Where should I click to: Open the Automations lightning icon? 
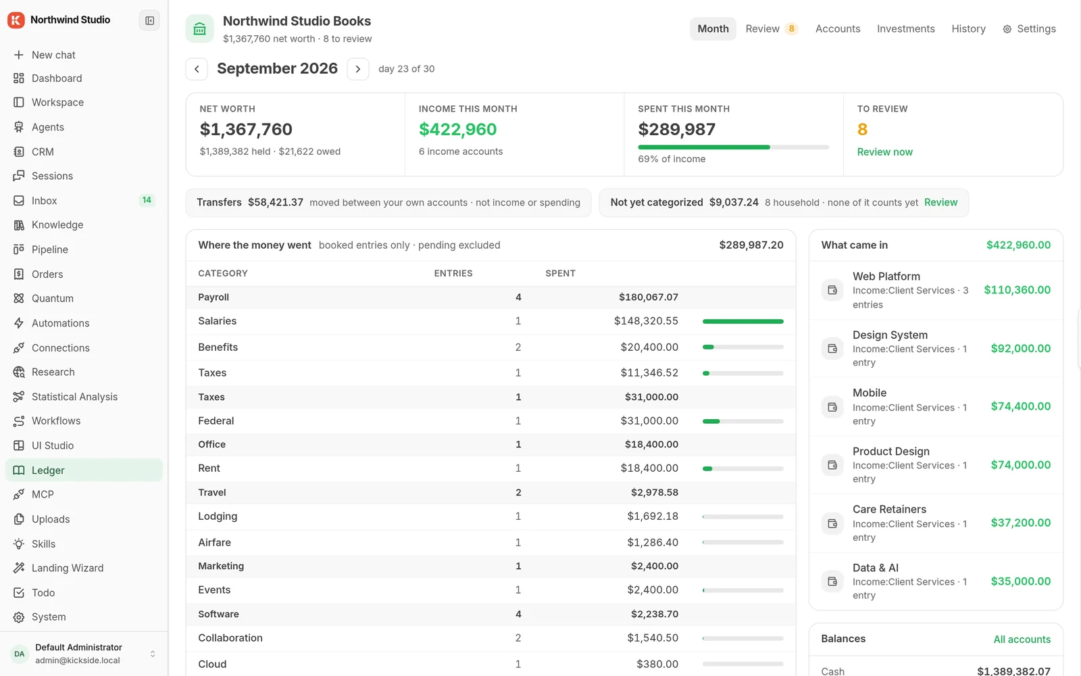click(x=19, y=323)
